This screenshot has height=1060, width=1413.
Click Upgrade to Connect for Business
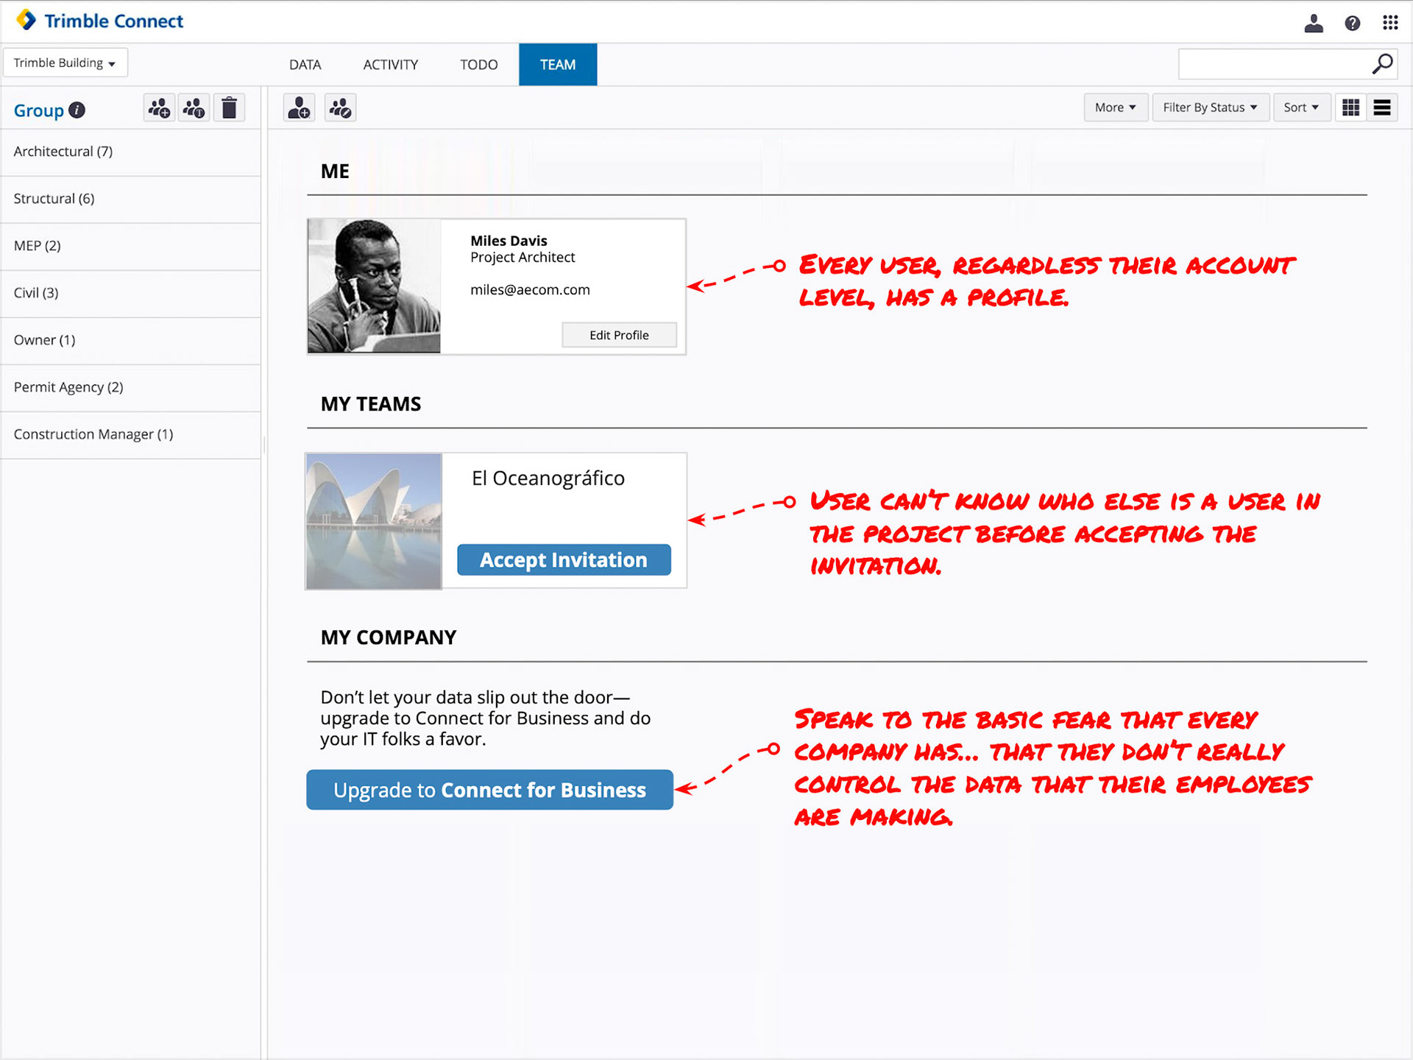pos(489,790)
